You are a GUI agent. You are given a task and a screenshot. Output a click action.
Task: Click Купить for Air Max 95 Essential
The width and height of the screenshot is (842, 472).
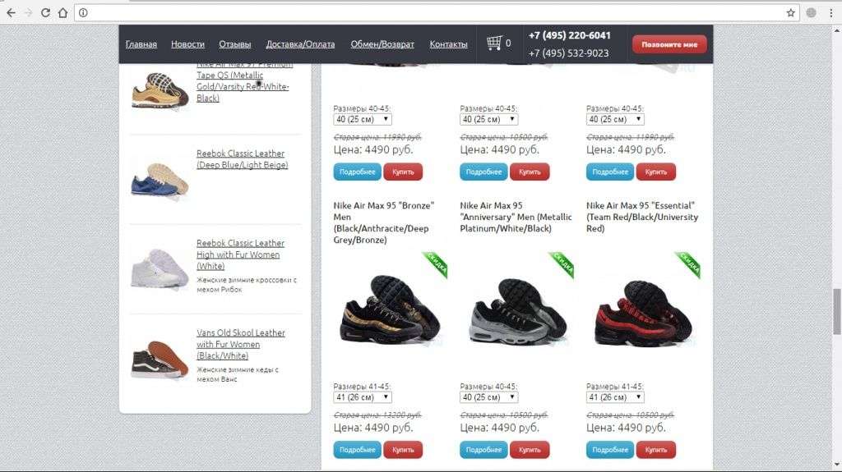[655, 450]
